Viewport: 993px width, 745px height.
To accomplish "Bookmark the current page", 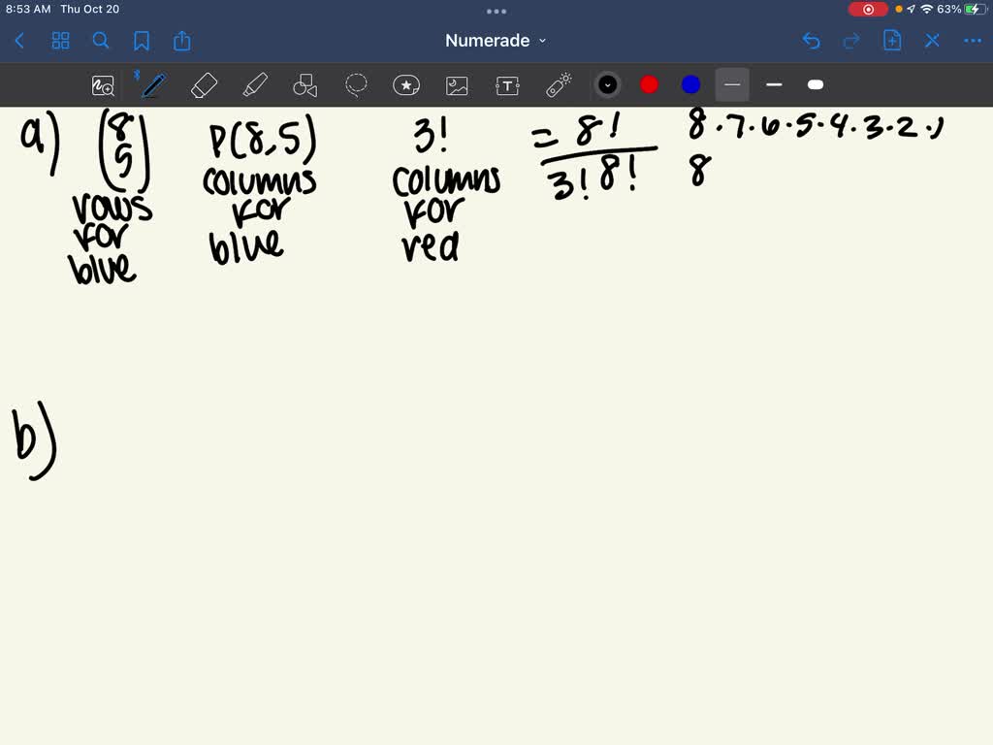I will click(x=142, y=41).
